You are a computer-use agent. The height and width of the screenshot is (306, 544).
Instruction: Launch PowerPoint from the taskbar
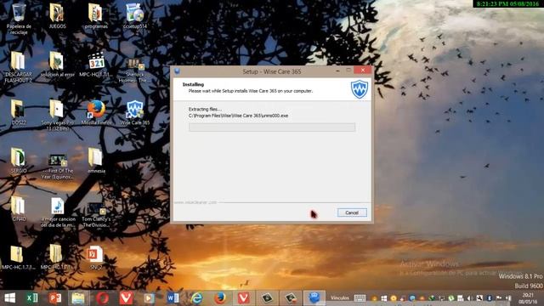[54, 298]
